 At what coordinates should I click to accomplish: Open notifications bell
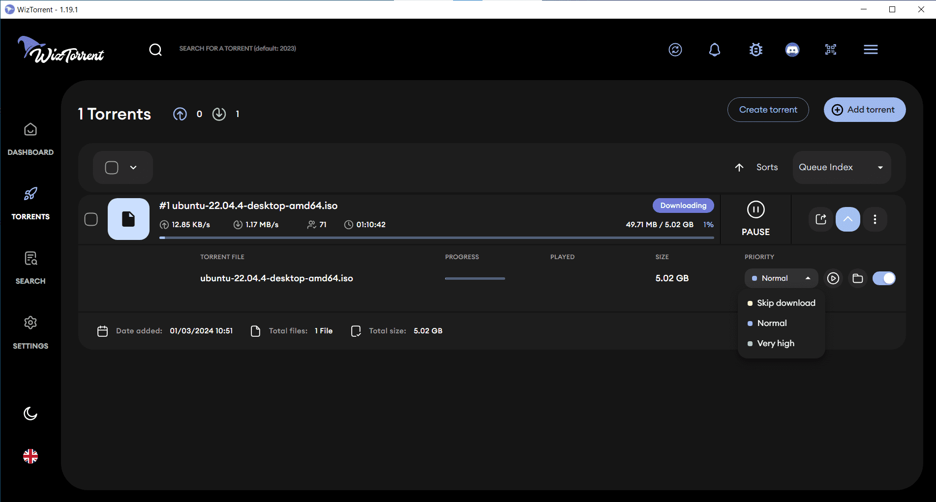(x=715, y=50)
